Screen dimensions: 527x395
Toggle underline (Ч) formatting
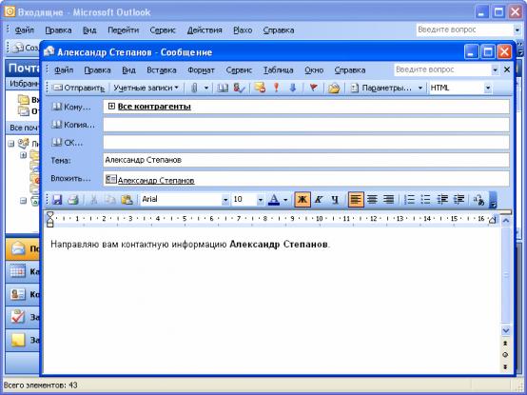(x=335, y=199)
